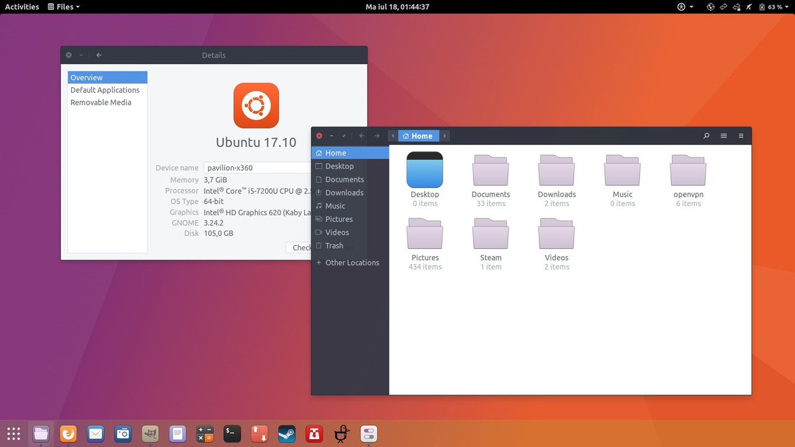Select Overview in Details sidebar

click(x=107, y=77)
